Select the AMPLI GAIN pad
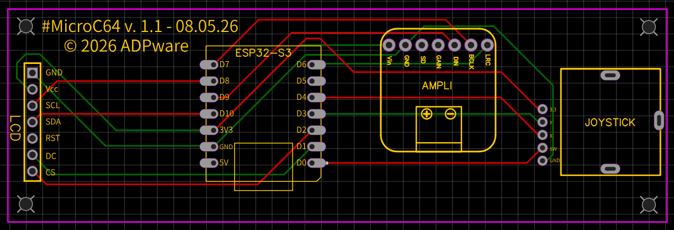Viewport: 674px width, 230px height. 438,45
